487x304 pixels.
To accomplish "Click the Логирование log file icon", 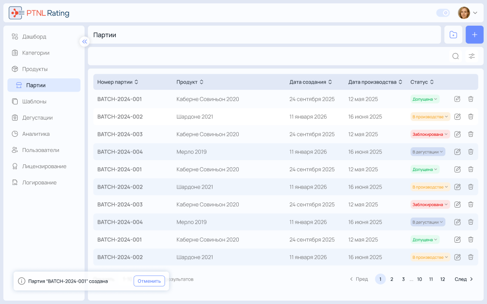I will tap(15, 182).
